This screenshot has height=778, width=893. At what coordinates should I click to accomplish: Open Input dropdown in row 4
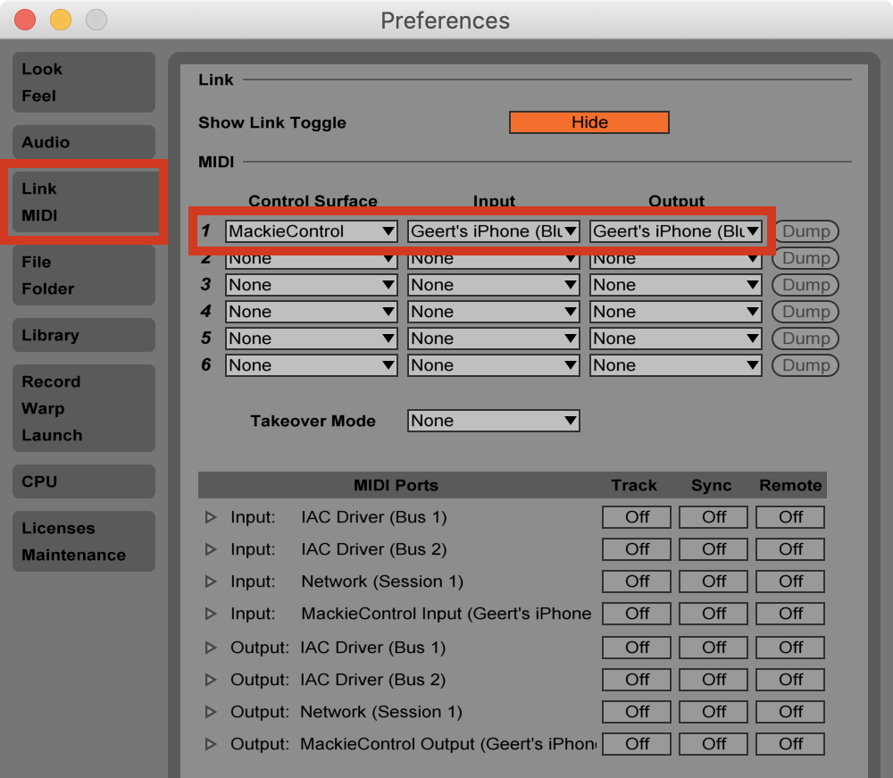click(x=493, y=312)
